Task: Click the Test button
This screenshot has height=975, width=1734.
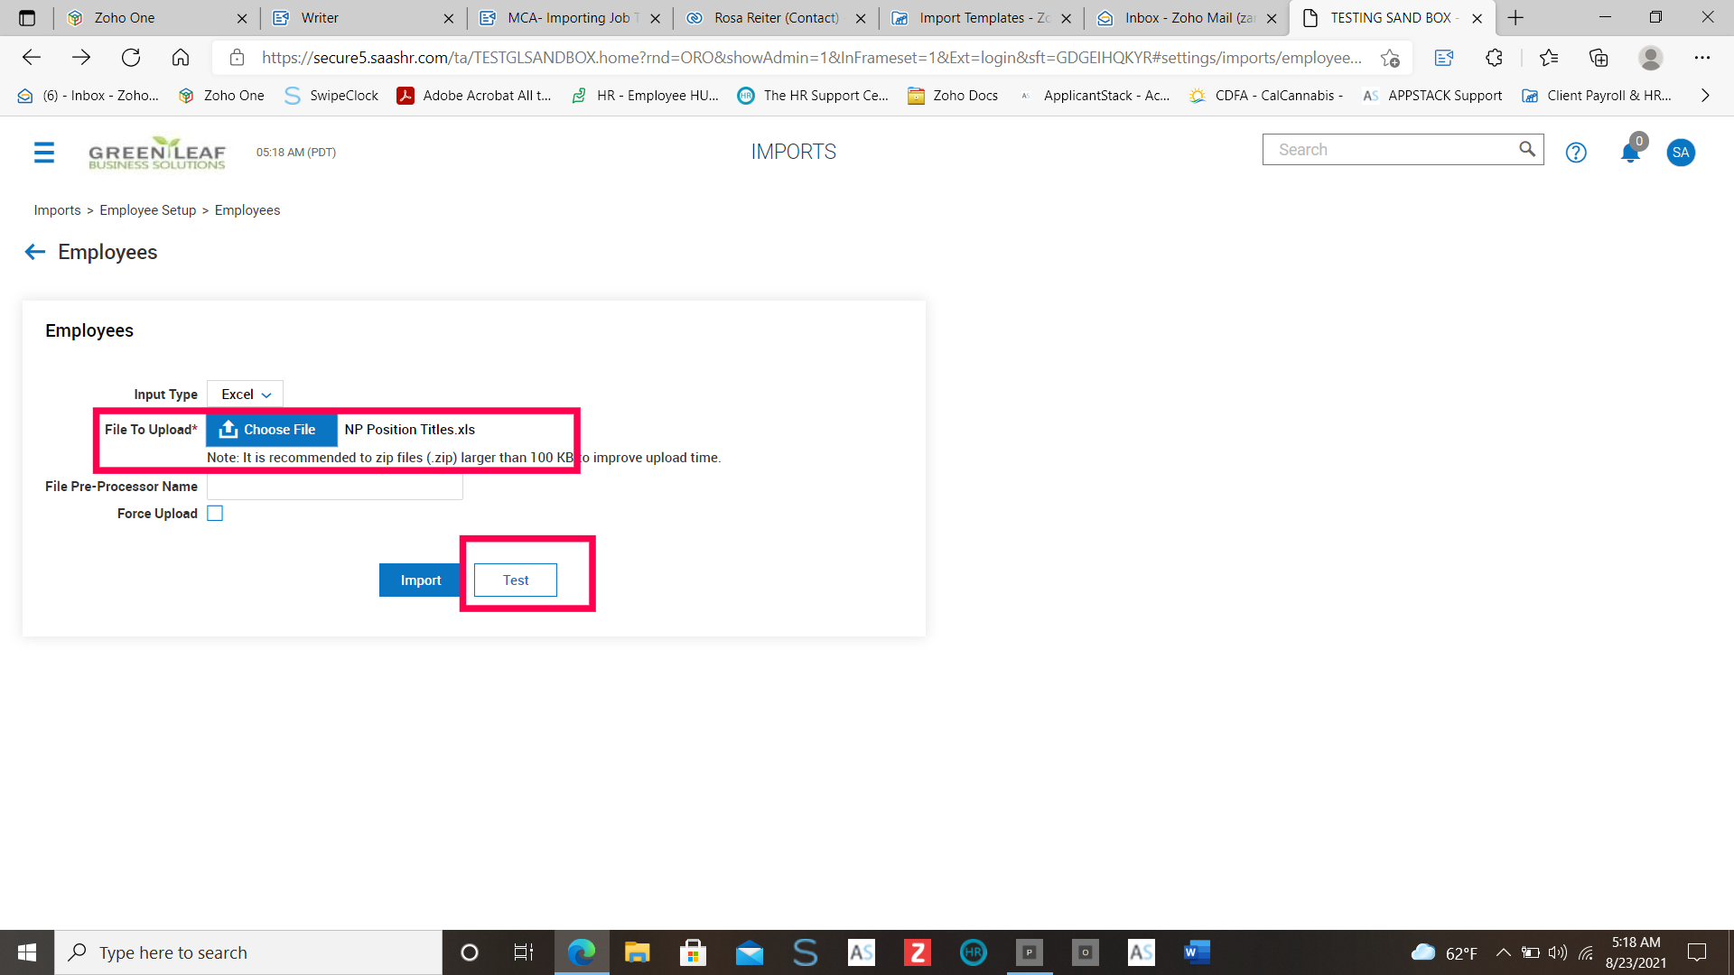Action: click(x=516, y=580)
